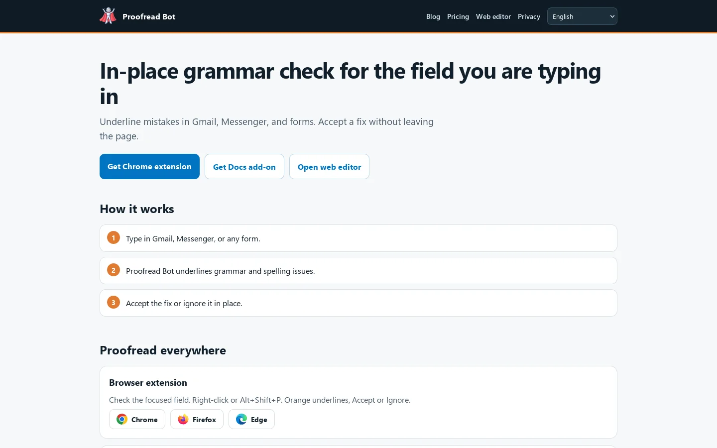
Task: Select the Edge extension button label
Action: (259, 420)
